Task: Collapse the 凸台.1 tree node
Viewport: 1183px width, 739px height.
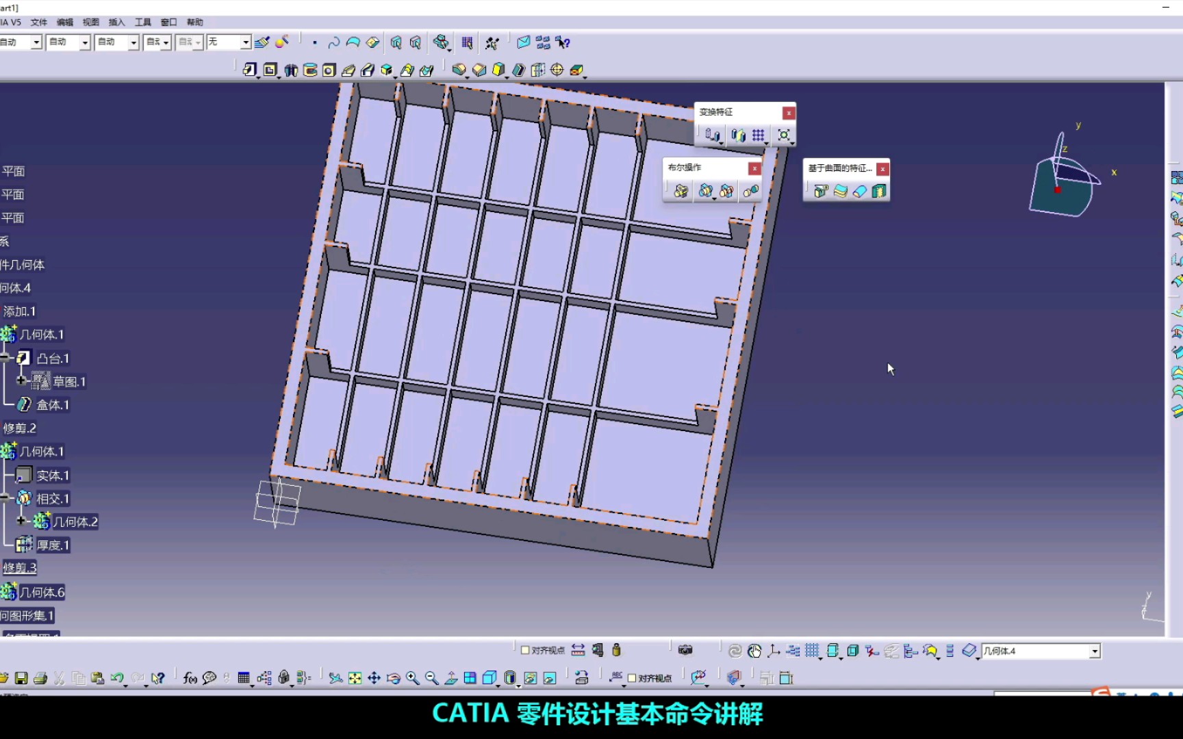Action: [x=5, y=358]
